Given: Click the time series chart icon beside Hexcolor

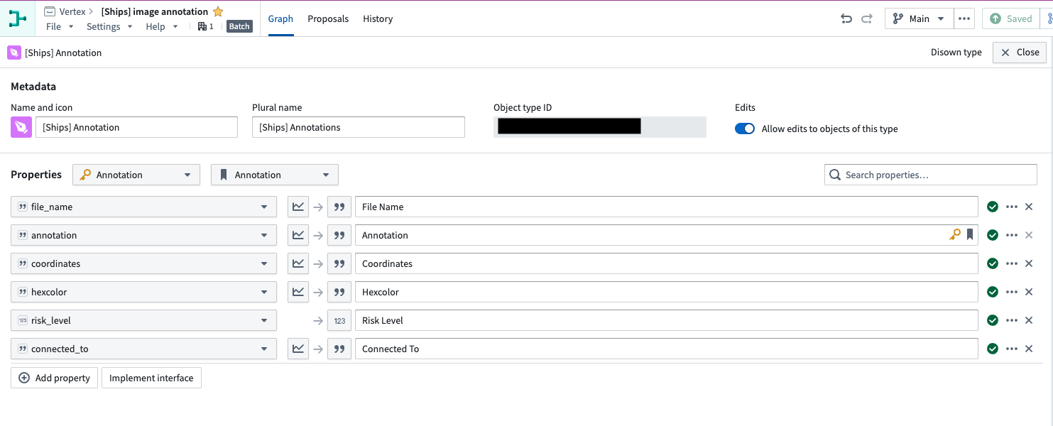Looking at the screenshot, I should click(x=298, y=291).
